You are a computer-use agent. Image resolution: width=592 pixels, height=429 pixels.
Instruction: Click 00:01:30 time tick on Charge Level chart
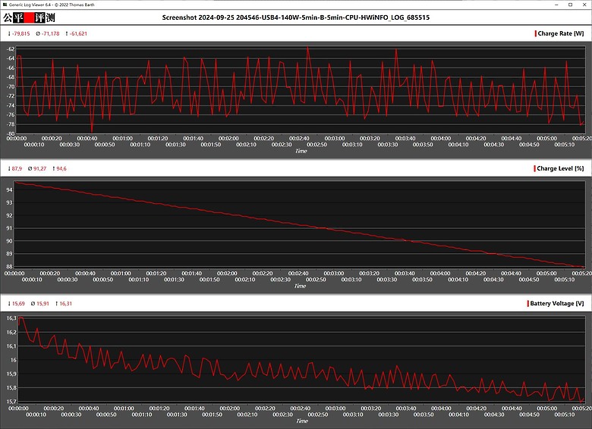coord(174,280)
